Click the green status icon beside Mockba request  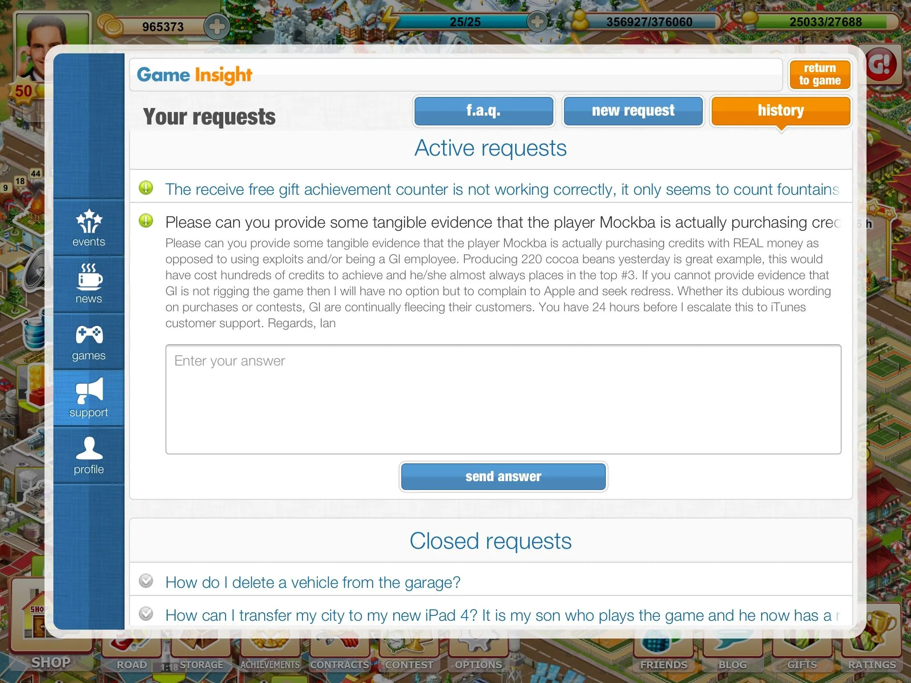tap(146, 221)
